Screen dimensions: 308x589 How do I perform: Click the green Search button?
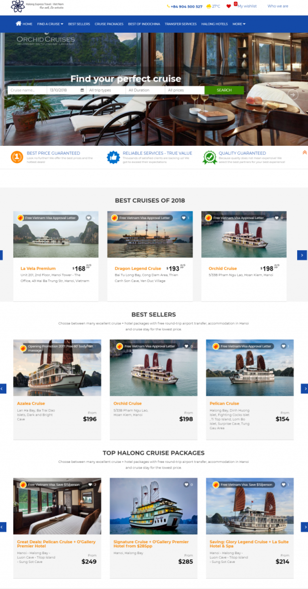point(224,90)
